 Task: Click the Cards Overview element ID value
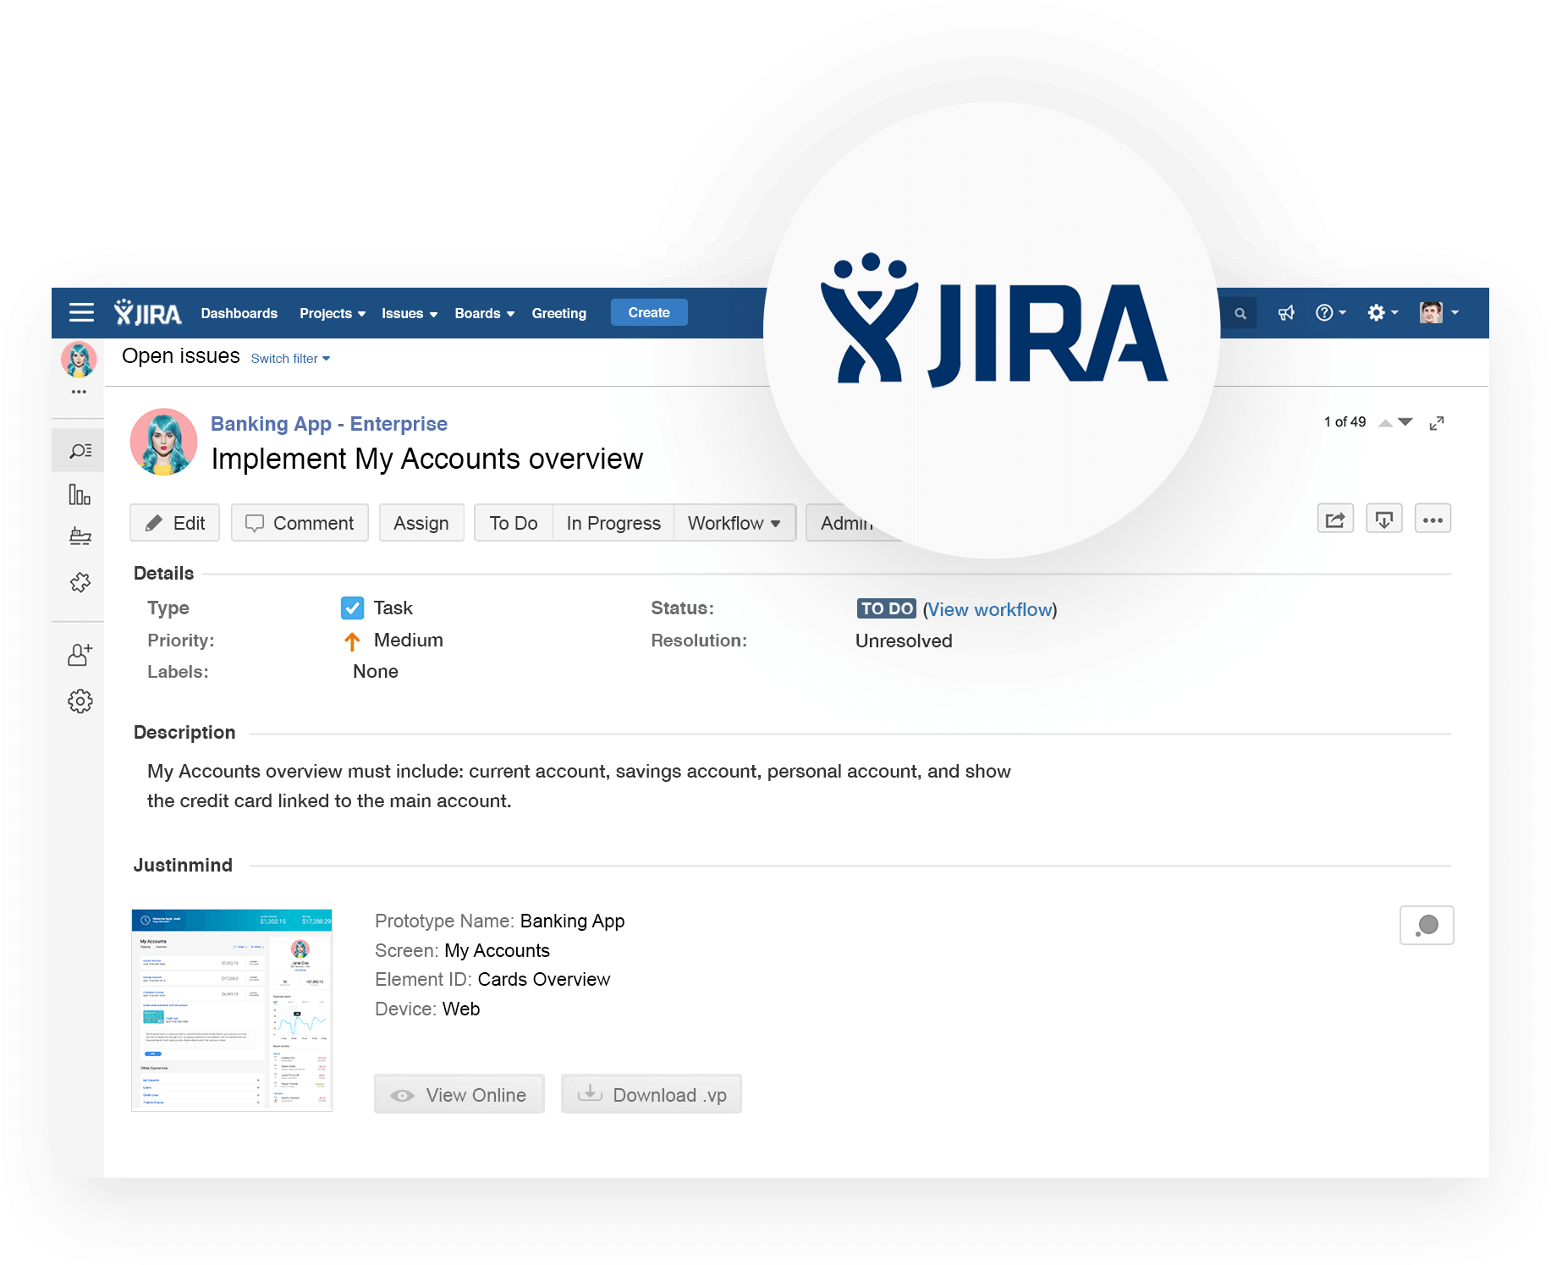[x=544, y=979]
